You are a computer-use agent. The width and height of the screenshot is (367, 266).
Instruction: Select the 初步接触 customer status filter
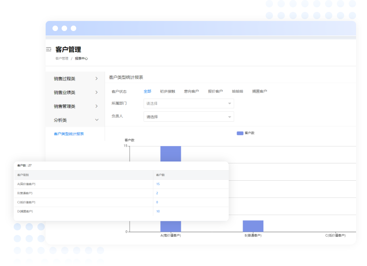click(168, 91)
